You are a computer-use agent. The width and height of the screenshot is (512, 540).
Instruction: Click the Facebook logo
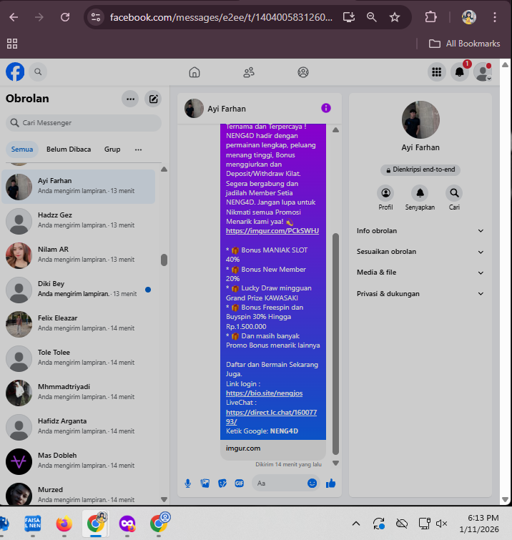pyautogui.click(x=15, y=72)
